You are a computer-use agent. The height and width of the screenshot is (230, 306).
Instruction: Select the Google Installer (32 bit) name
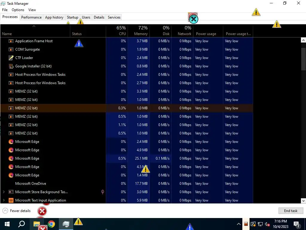click(x=33, y=66)
